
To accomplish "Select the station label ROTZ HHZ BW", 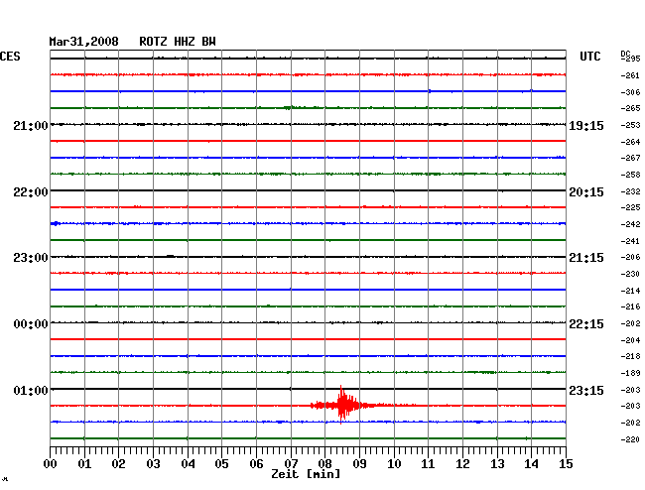I will [x=178, y=42].
